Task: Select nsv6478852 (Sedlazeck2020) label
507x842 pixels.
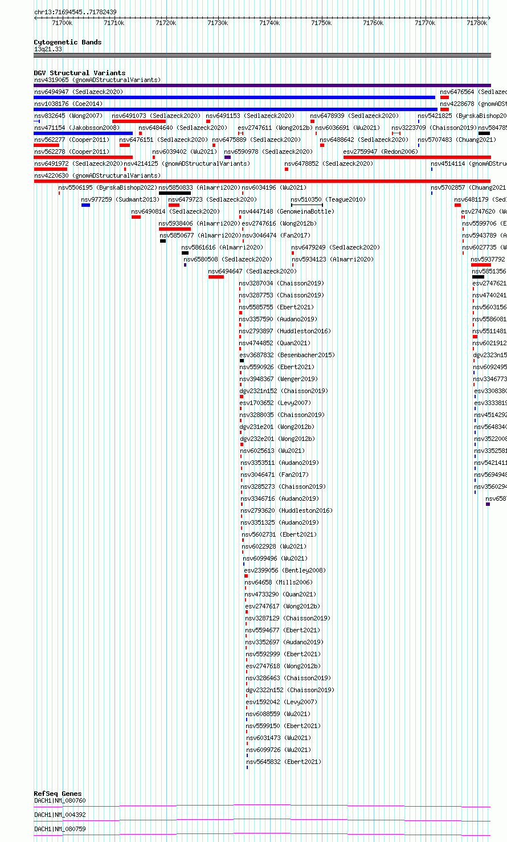Action: coord(329,164)
